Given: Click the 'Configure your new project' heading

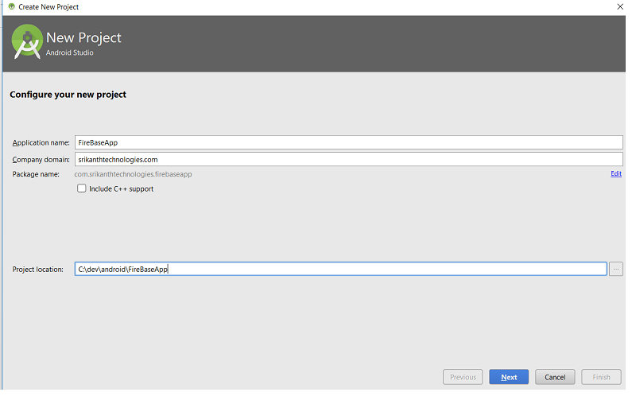Looking at the screenshot, I should coord(68,95).
